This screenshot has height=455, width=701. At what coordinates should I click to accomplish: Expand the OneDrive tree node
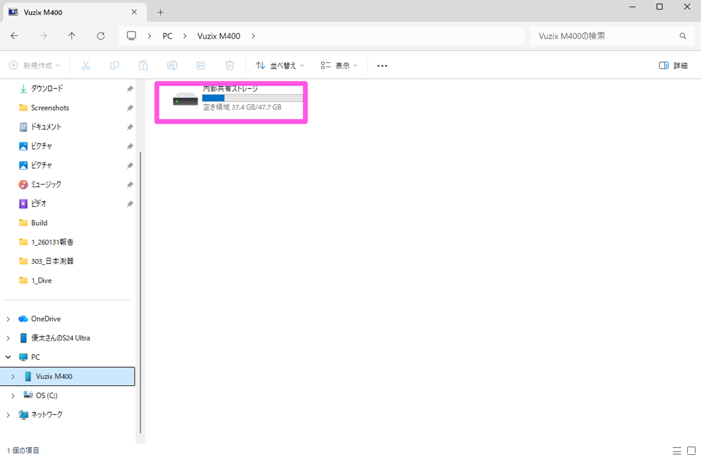(8, 319)
